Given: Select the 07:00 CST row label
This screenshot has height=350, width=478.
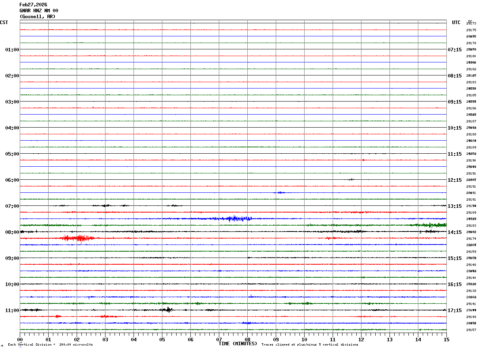Looking at the screenshot, I should [12, 206].
